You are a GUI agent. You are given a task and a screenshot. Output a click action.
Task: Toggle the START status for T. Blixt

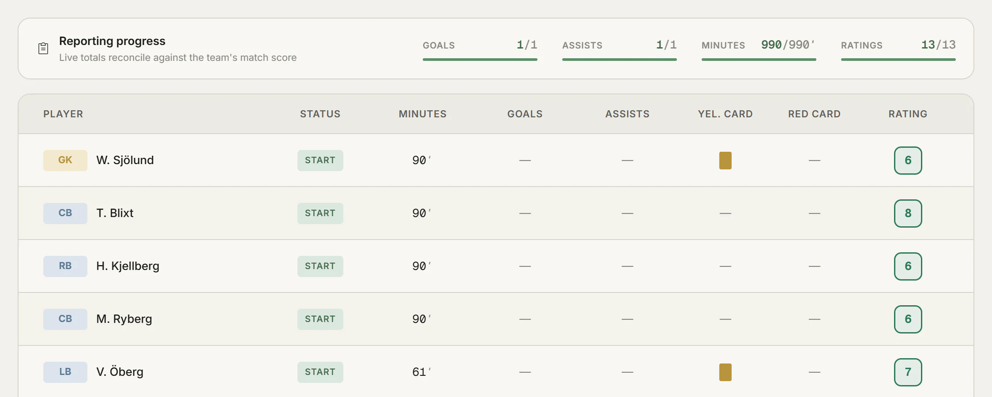click(320, 213)
